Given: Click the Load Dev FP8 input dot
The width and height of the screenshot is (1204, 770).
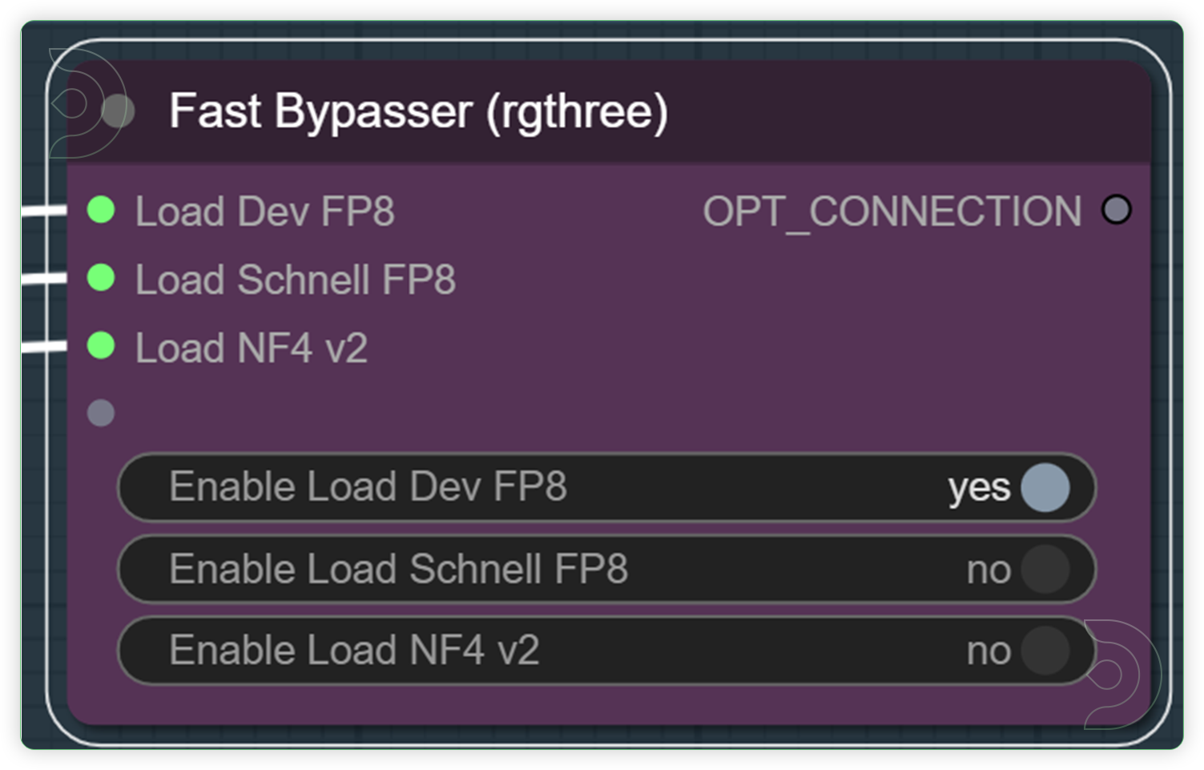Looking at the screenshot, I should tap(100, 211).
